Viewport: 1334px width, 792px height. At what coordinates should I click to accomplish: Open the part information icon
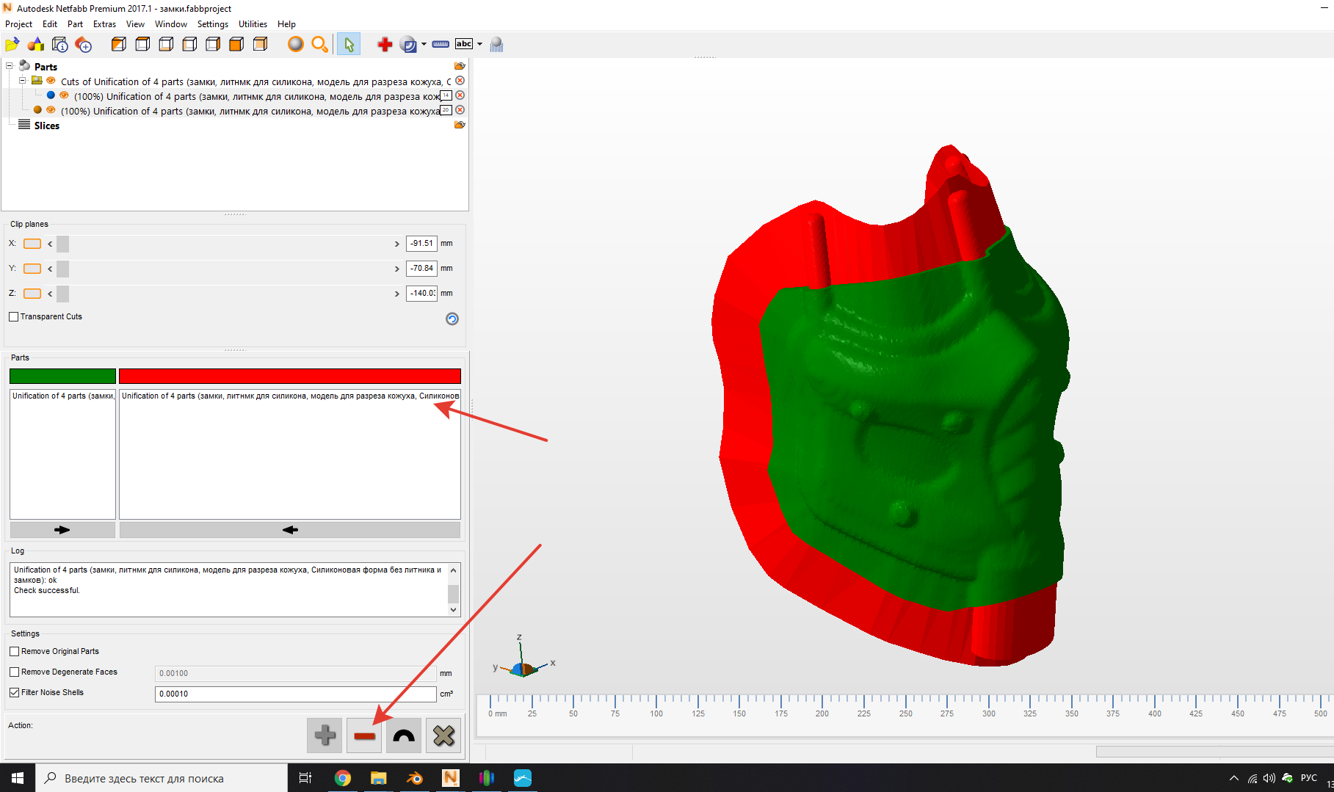[59, 44]
